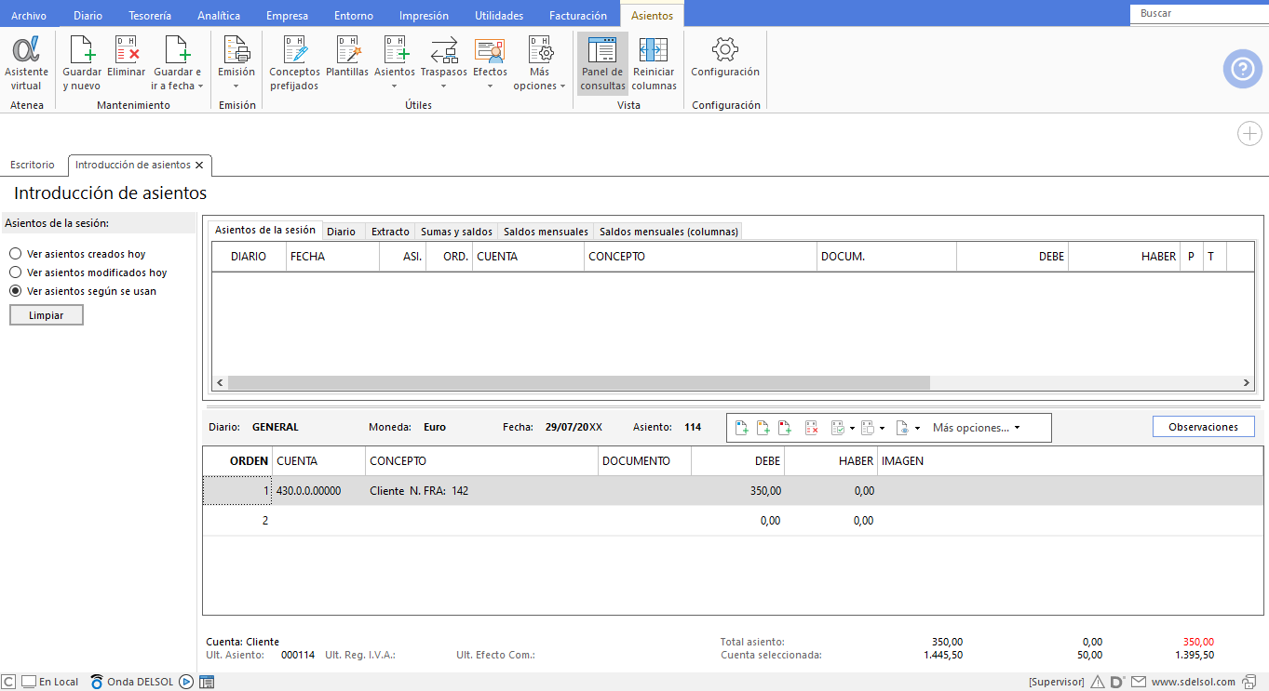Image resolution: width=1269 pixels, height=691 pixels.
Task: Expand the Efectos dropdown arrow
Action: pos(490,86)
